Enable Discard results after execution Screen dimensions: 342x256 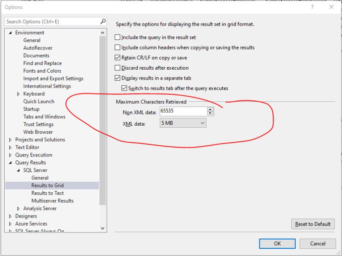[117, 68]
